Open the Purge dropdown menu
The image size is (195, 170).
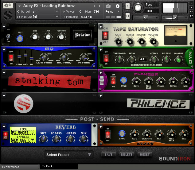(x=113, y=12)
